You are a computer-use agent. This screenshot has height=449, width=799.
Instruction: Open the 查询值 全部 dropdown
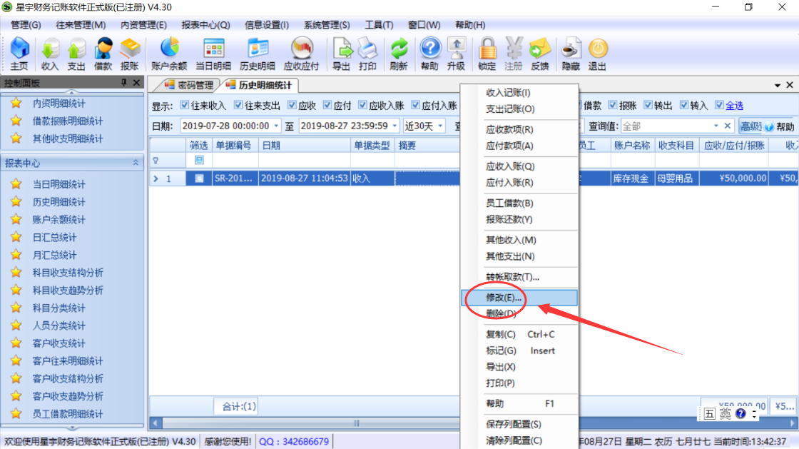click(x=716, y=126)
